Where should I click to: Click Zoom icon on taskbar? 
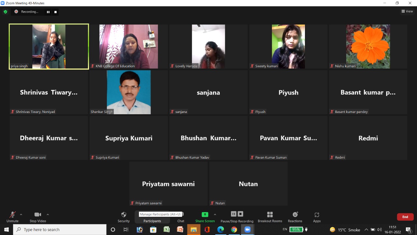pyautogui.click(x=247, y=229)
